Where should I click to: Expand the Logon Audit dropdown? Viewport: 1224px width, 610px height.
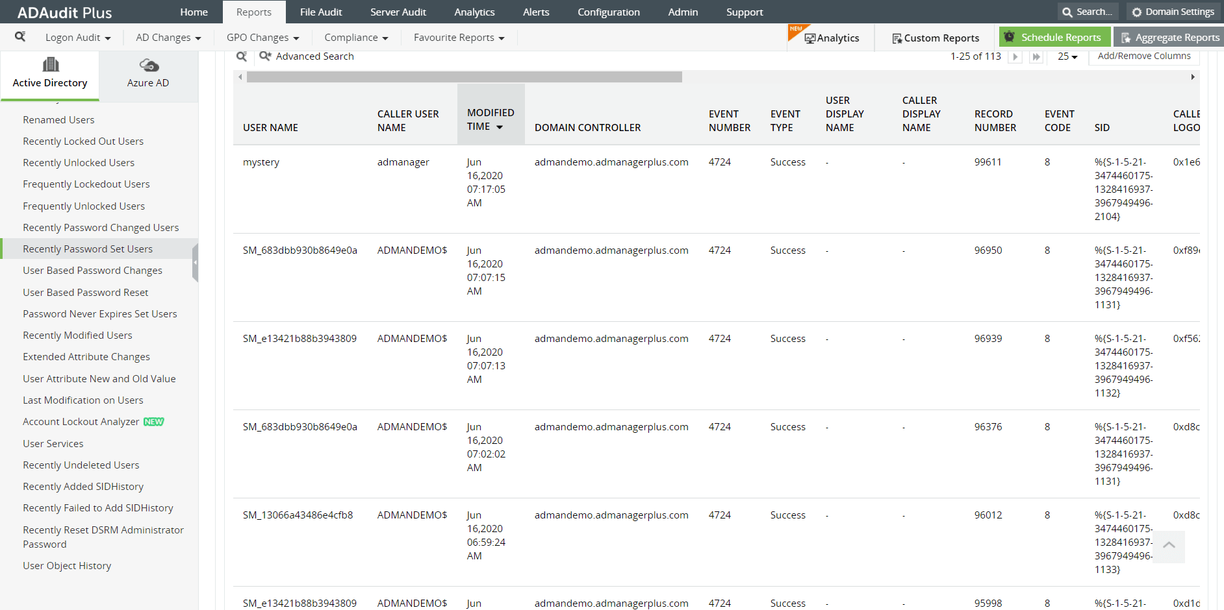[x=78, y=38]
